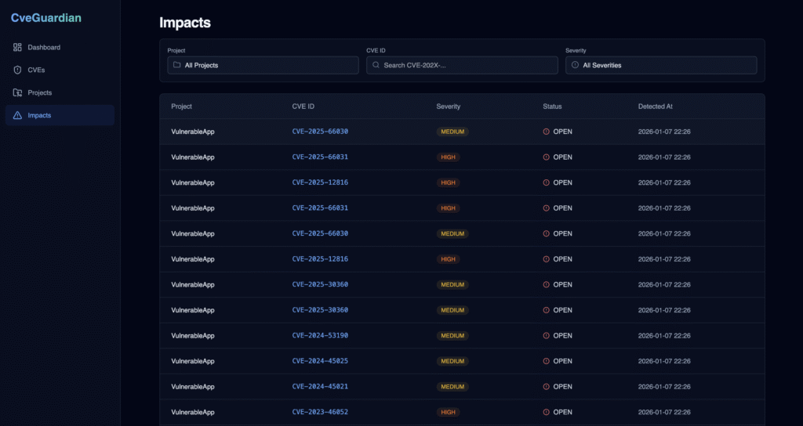
Task: Click the magnifier icon in CVE search box
Action: 376,65
